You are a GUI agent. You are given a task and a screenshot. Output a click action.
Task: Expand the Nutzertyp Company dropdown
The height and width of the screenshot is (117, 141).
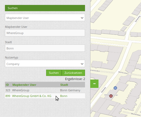point(45,63)
